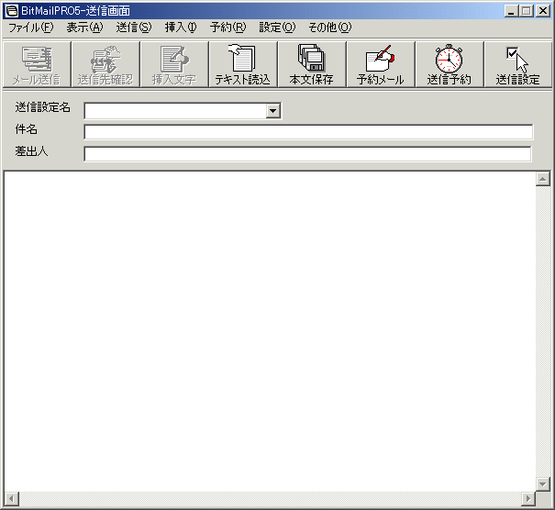Open 送信設定 from the toolbar
Image resolution: width=555 pixels, height=510 pixels.
tap(517, 64)
